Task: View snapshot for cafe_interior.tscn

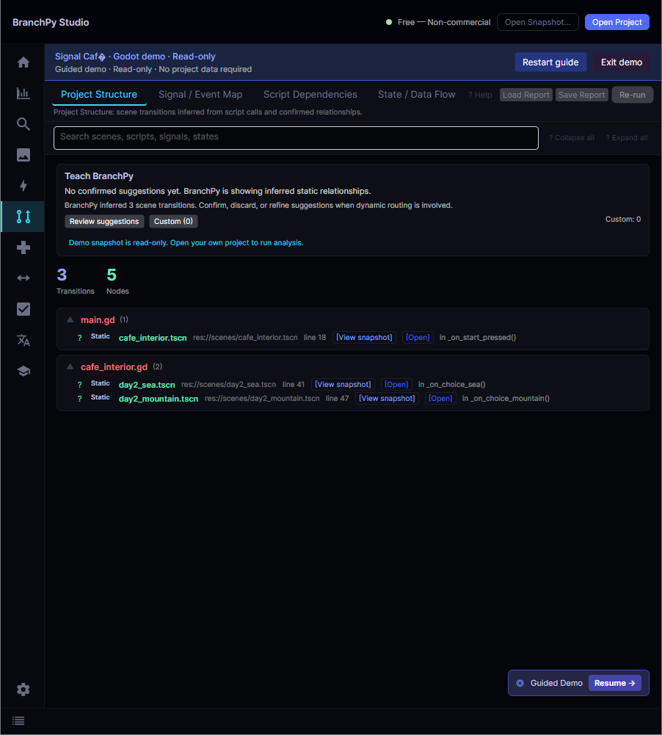Action: pos(364,338)
